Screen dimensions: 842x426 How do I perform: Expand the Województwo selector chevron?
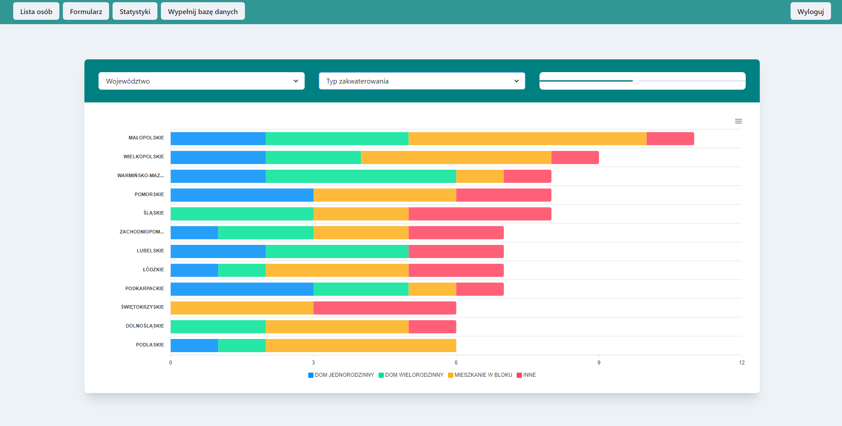[296, 81]
